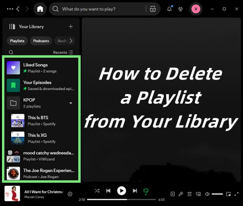Seek on the song progress bar
This screenshot has width=243, height=206.
(121, 200)
